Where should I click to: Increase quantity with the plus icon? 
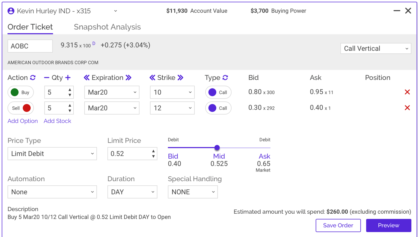pyautogui.click(x=68, y=78)
